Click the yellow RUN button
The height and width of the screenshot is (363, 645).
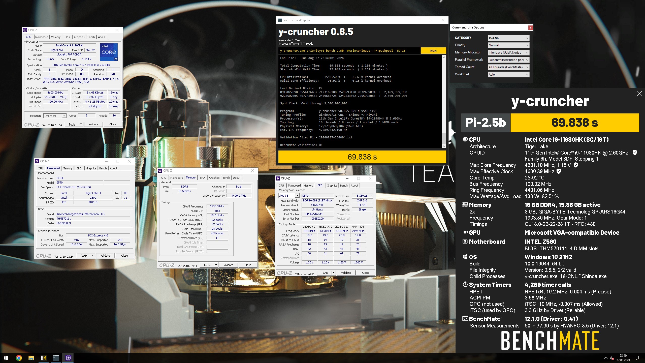tap(433, 51)
